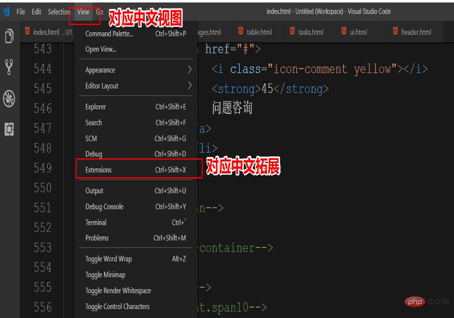Image resolution: width=454 pixels, height=318 pixels.
Task: Switch to the tasks.html tab
Action: pos(310,32)
